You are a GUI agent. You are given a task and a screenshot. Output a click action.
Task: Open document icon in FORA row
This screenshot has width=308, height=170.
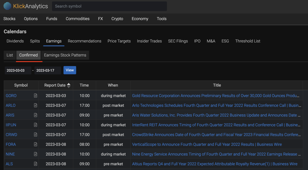click(35, 144)
